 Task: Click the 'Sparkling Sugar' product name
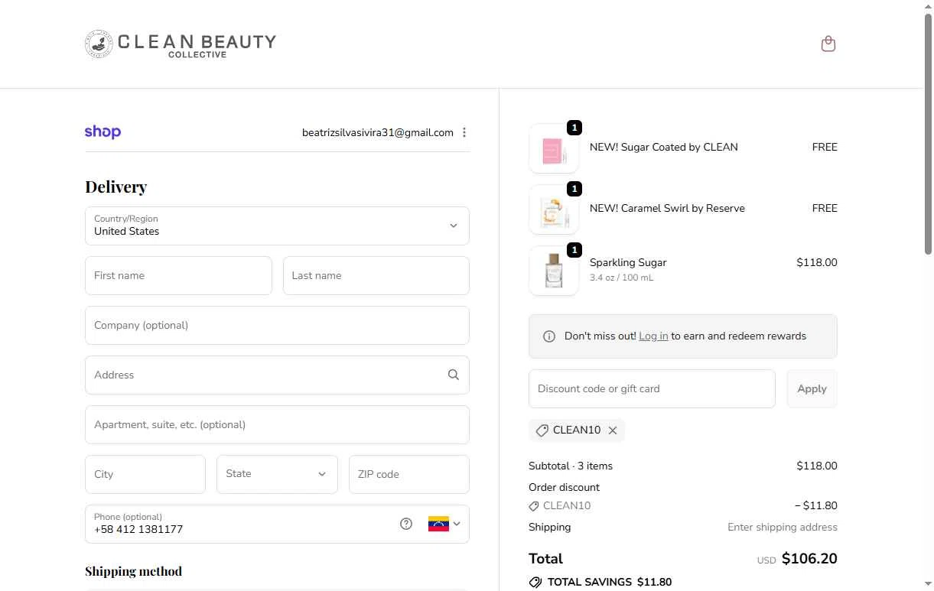pos(628,262)
